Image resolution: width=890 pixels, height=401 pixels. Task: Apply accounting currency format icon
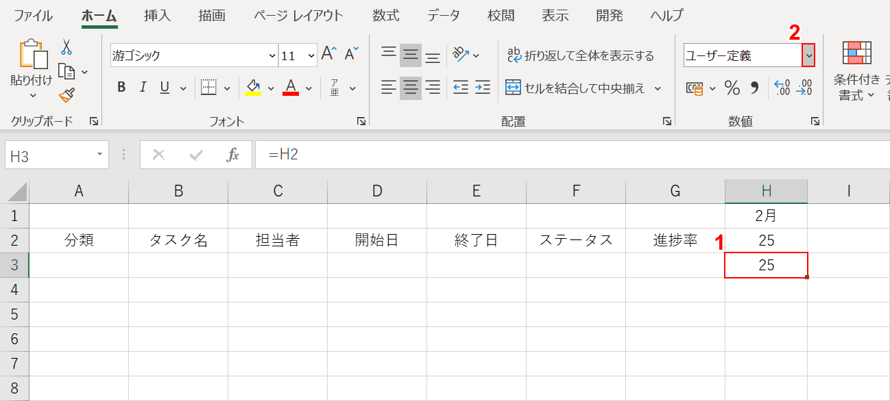[x=695, y=88]
